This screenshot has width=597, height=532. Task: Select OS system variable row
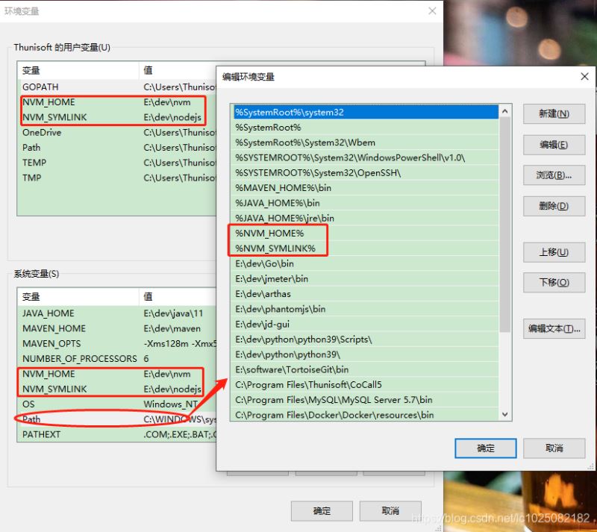click(117, 404)
